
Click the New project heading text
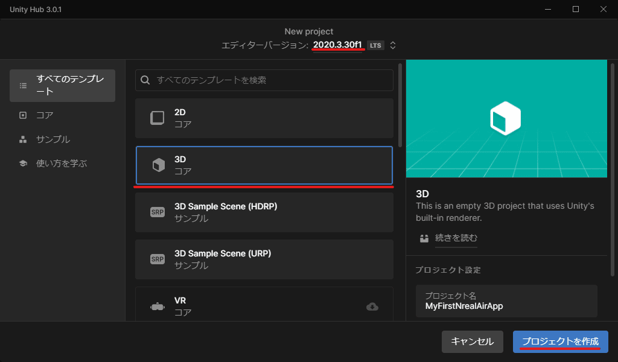coord(308,31)
